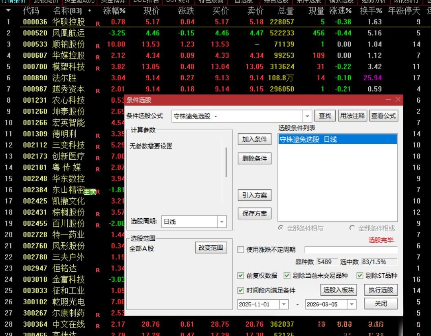Open the start date 2025-11-01 picker
This screenshot has width=431, height=336.
tap(284, 304)
